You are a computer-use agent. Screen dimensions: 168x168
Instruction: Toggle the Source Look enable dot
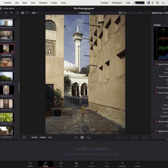155,121
